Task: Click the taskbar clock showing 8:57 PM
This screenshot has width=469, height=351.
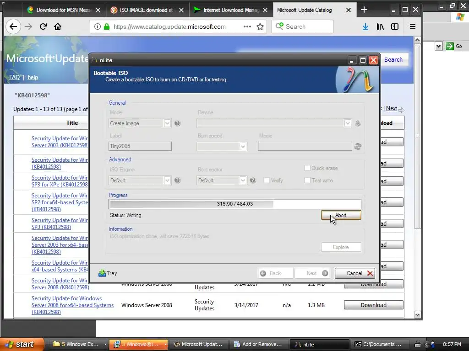Action: tap(452, 344)
